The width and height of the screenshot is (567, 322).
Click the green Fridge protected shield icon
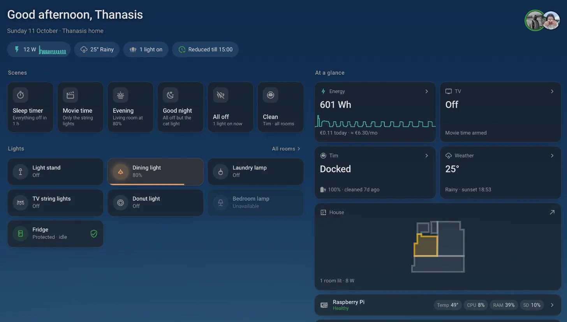[x=93, y=234]
